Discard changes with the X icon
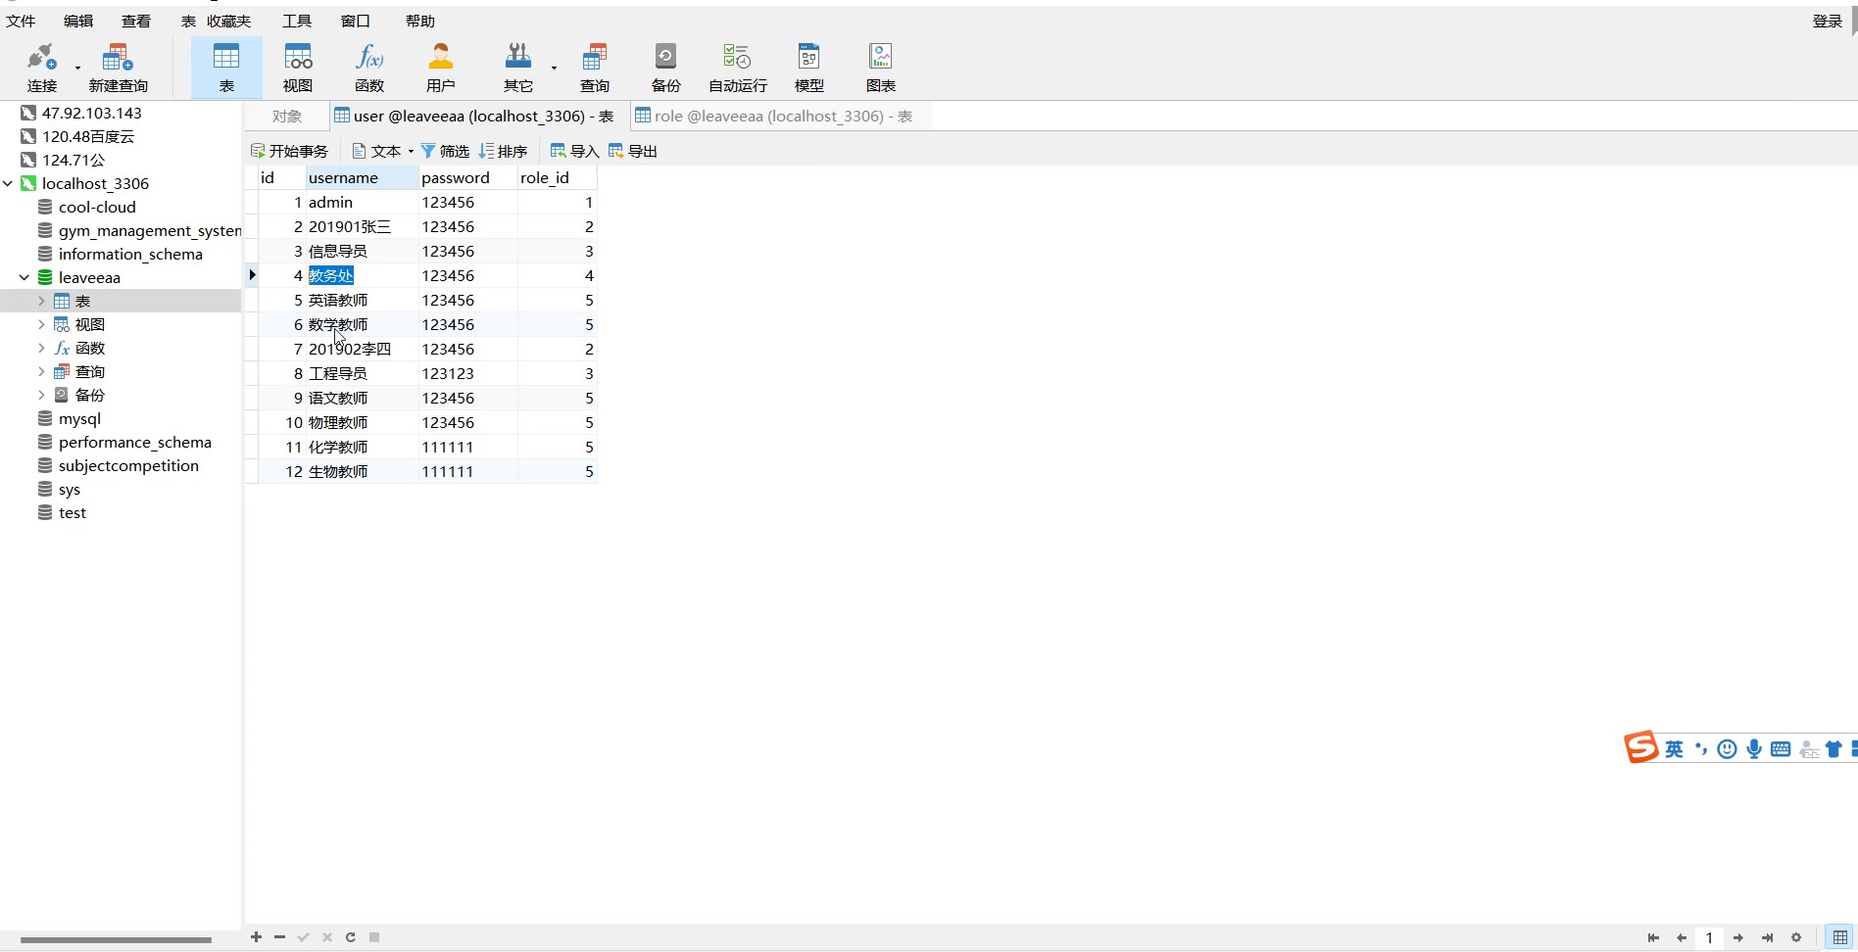Image resolution: width=1858 pixels, height=952 pixels. tap(326, 937)
